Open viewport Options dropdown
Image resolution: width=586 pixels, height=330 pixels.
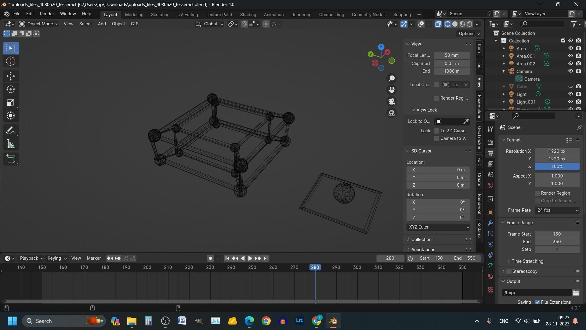coord(469,34)
